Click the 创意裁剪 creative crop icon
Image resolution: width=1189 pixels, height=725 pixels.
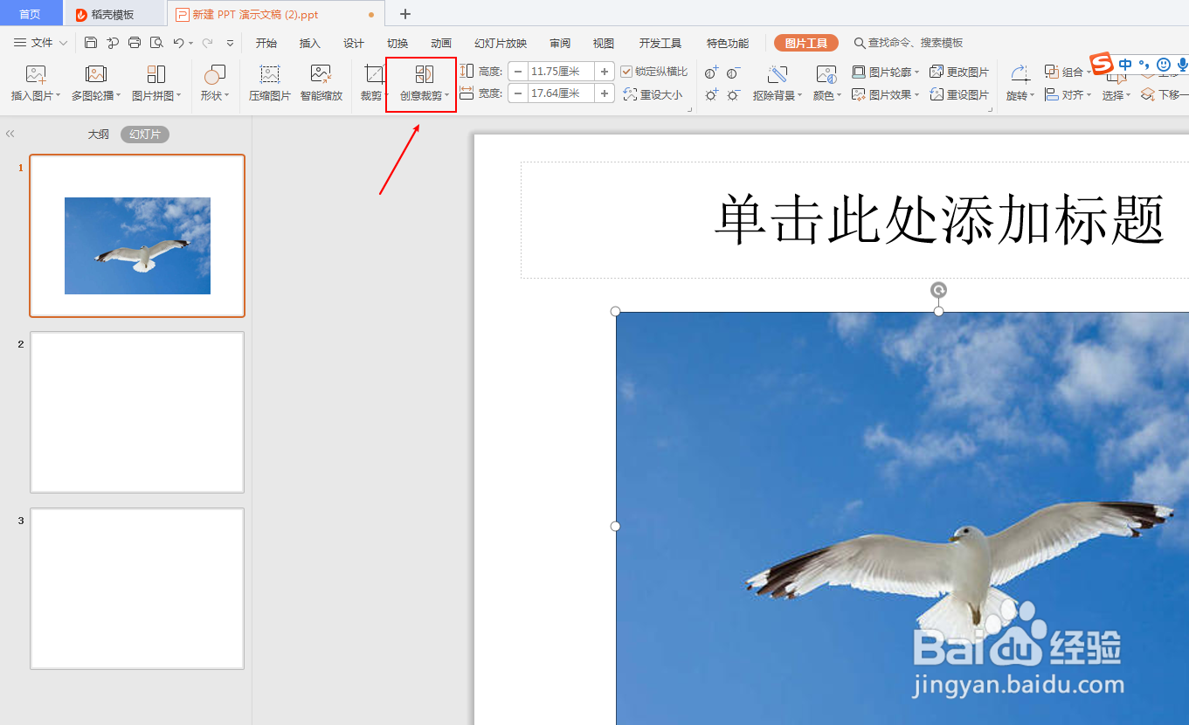[425, 74]
